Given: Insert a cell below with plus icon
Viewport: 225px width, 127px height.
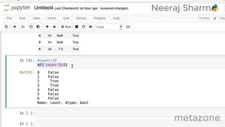Looking at the screenshot, I should [x=15, y=27].
